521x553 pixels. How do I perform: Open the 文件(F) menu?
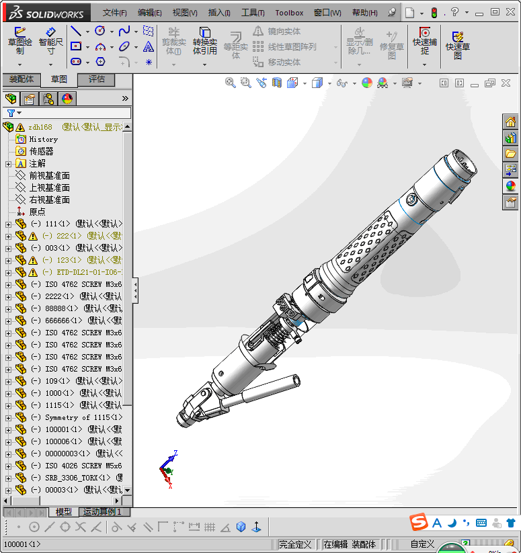pyautogui.click(x=115, y=13)
